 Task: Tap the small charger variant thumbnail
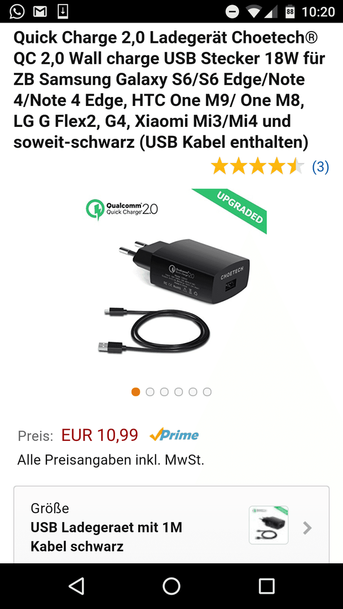tap(269, 525)
